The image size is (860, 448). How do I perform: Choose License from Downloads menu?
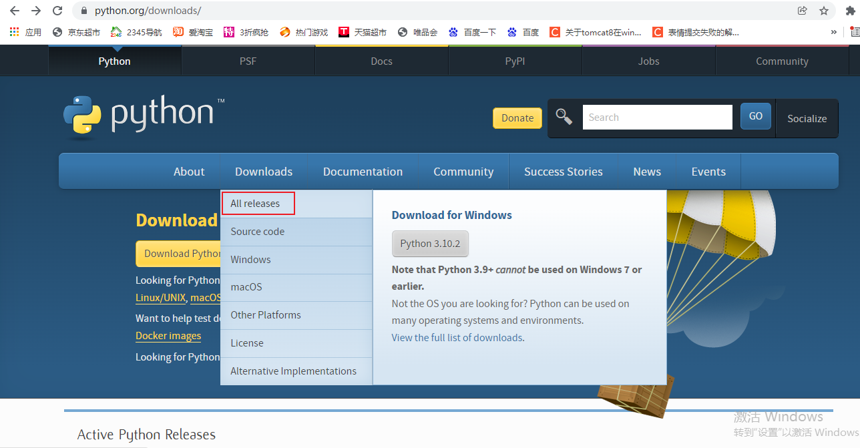(x=296, y=343)
